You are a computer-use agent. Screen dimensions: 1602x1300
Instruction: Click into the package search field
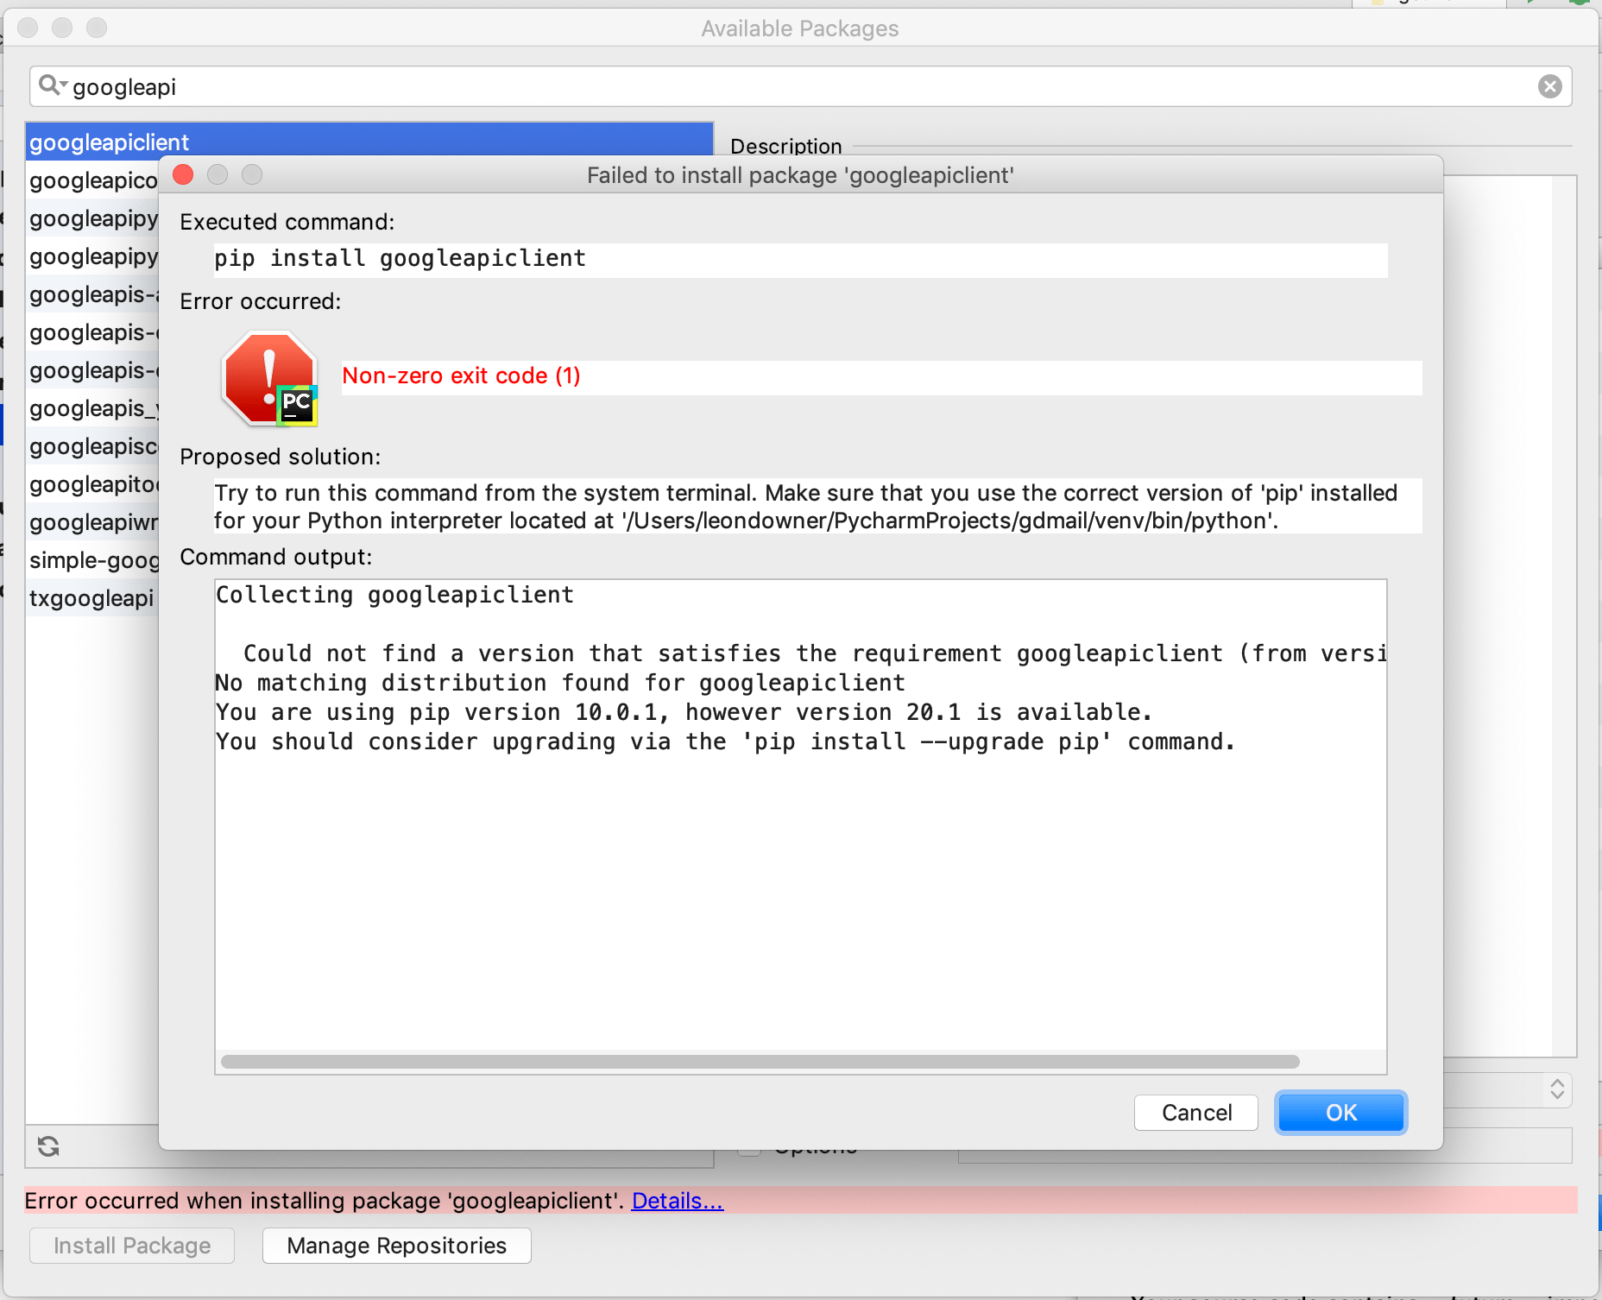pos(800,86)
